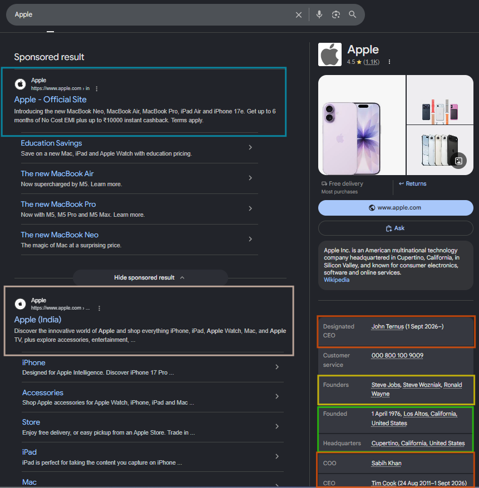Open The new MacBook Neo link

(x=60, y=235)
